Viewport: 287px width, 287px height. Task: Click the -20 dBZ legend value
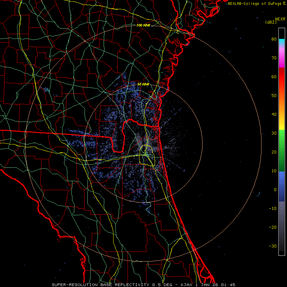pos(273,227)
